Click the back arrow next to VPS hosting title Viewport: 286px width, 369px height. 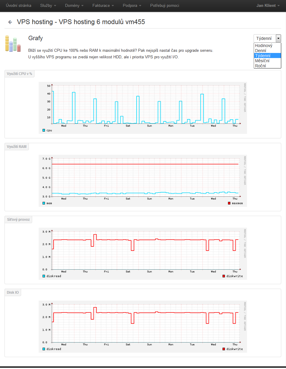(10, 22)
